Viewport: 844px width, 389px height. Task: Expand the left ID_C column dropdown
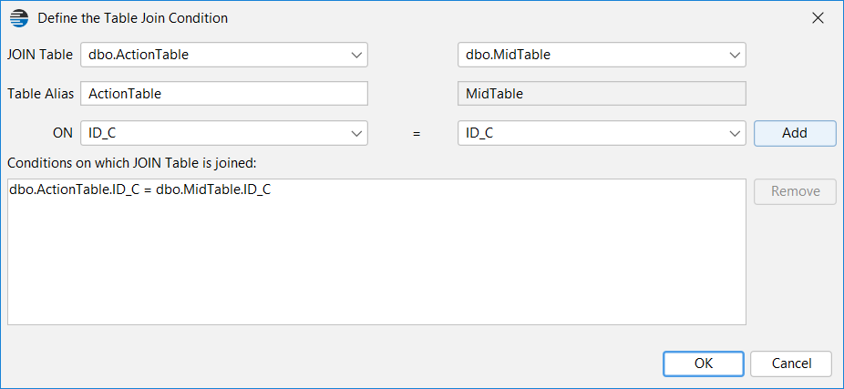(x=224, y=133)
